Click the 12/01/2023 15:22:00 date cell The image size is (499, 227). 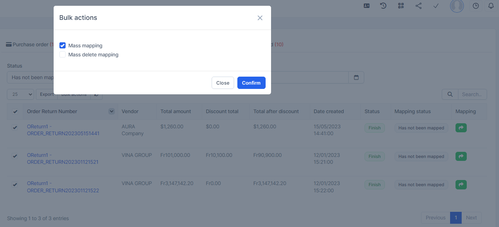pos(327,187)
